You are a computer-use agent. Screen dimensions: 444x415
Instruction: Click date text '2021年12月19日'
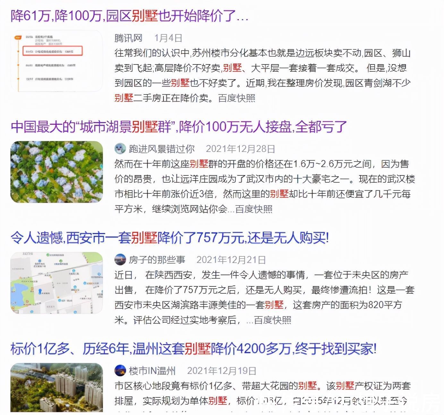click(x=222, y=371)
